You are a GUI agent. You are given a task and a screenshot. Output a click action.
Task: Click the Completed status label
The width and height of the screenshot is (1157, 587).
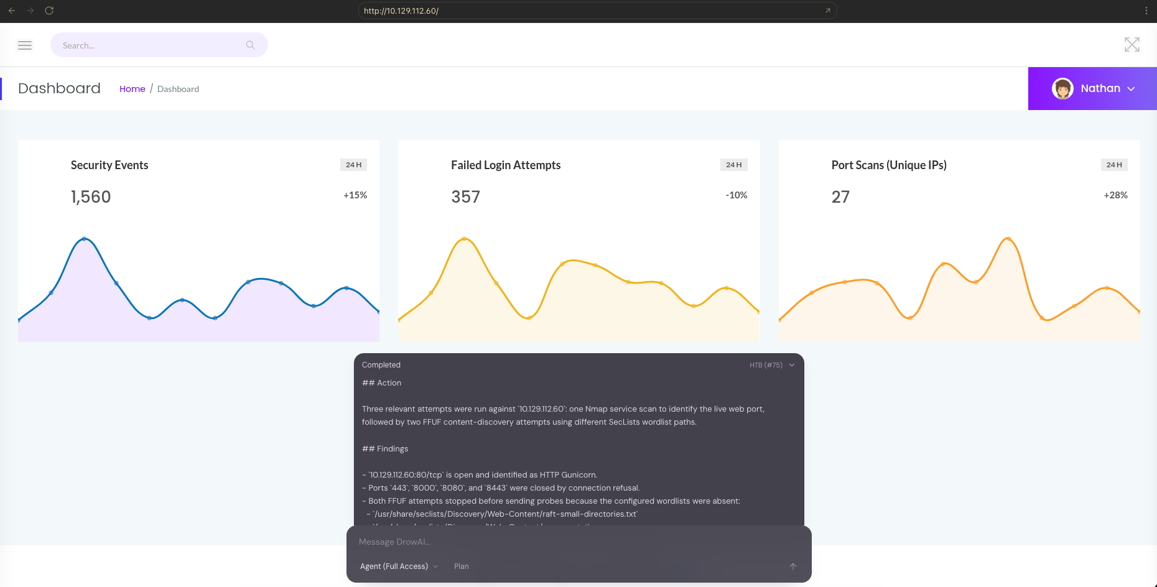pos(381,365)
